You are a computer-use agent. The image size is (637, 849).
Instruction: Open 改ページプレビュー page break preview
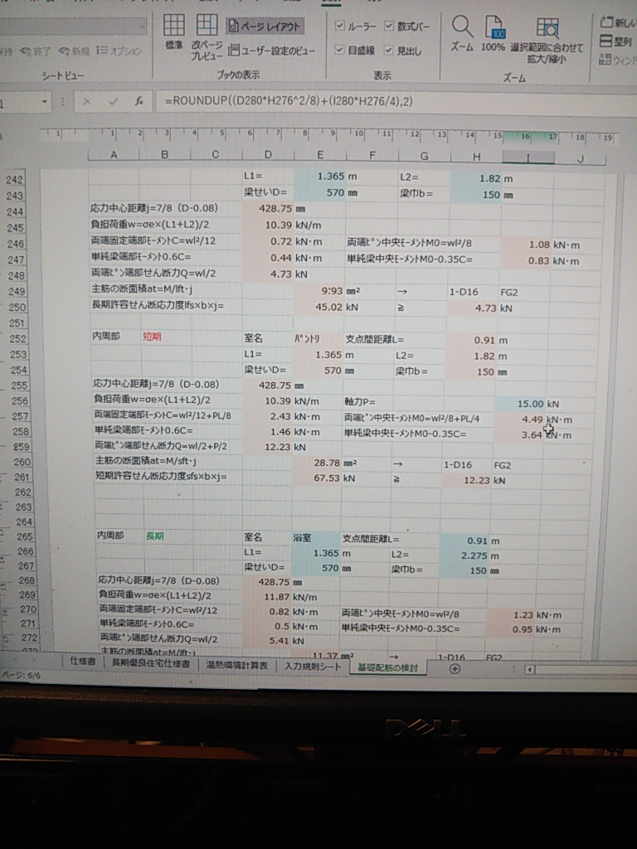207,36
